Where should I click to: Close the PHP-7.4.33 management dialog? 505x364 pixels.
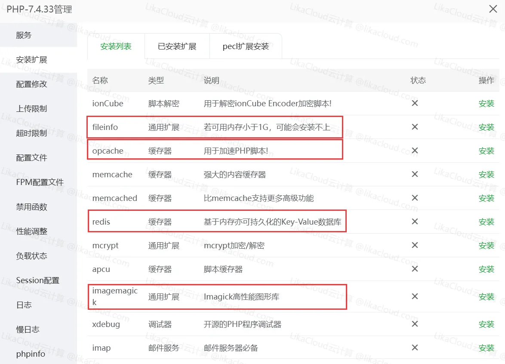click(x=493, y=9)
